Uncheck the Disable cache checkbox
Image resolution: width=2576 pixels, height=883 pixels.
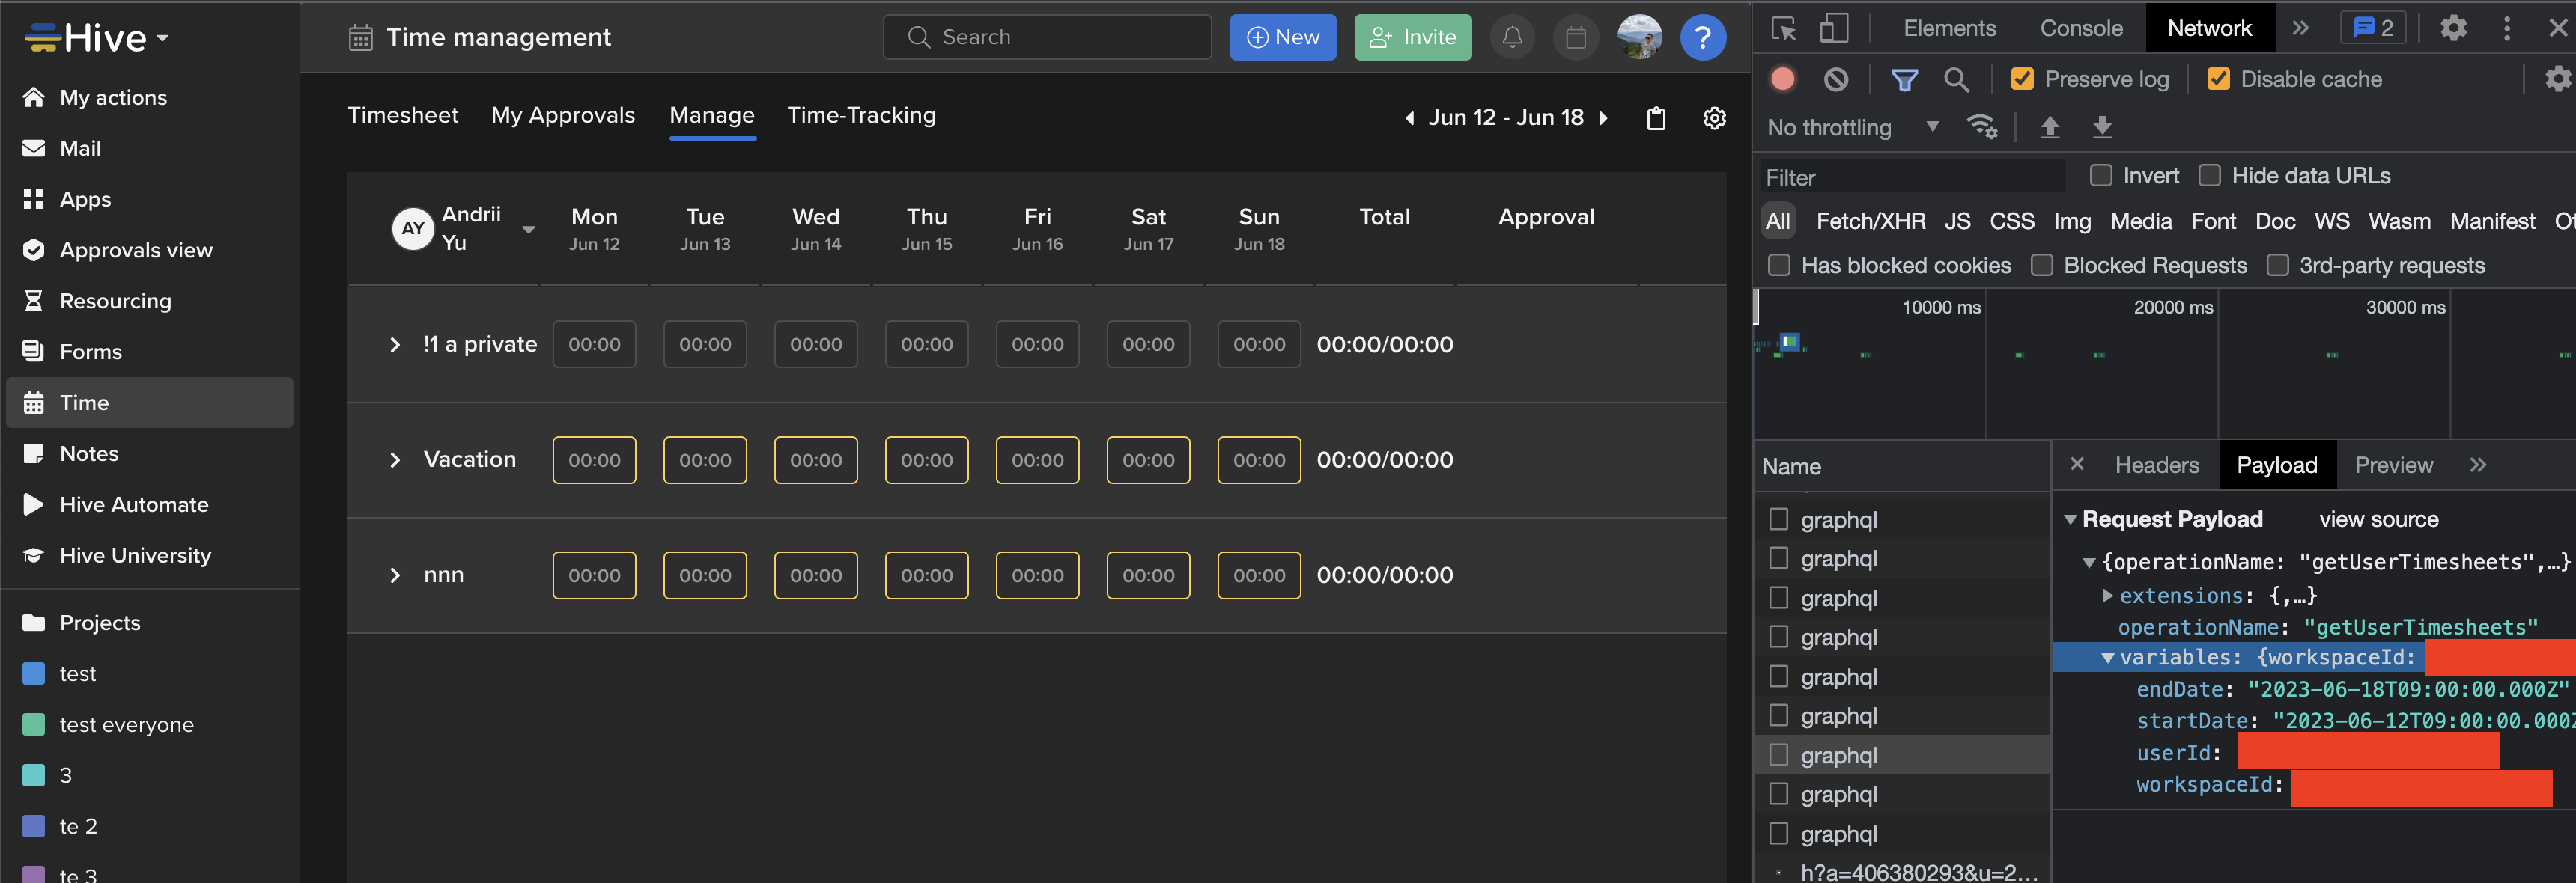pos(2218,79)
